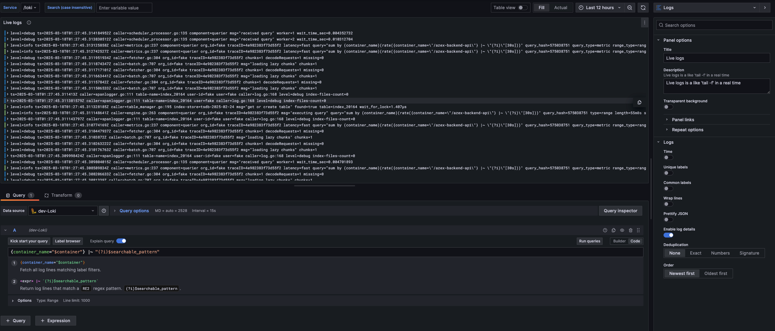Viewport: 775px width, 331px height.
Task: Click the Logs visualization icon in picker
Action: pyautogui.click(x=659, y=8)
